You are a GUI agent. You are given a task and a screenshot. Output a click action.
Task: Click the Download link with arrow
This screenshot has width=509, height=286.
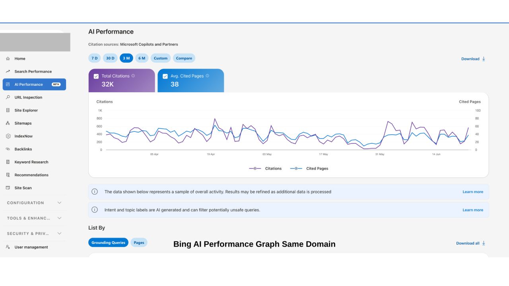pos(473,59)
